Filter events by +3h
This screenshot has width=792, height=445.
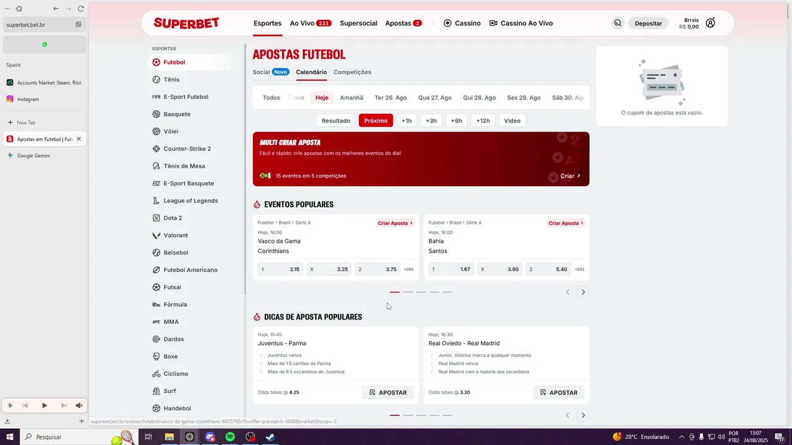tap(431, 121)
